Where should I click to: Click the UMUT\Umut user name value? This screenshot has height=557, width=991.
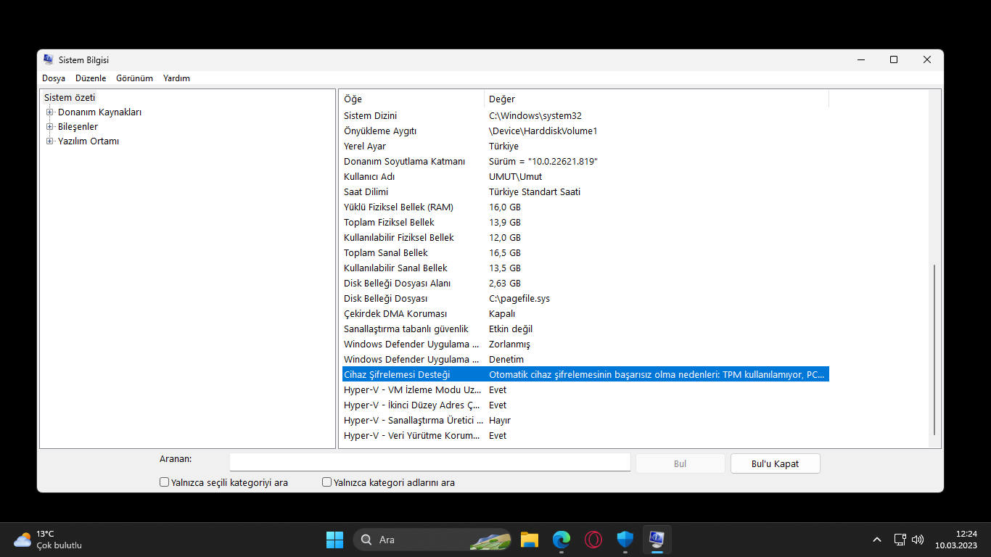[516, 177]
